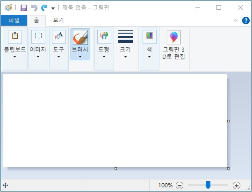Screen dimensions: 252x192
Task: Close the 그림판 window
Action: click(240, 7)
